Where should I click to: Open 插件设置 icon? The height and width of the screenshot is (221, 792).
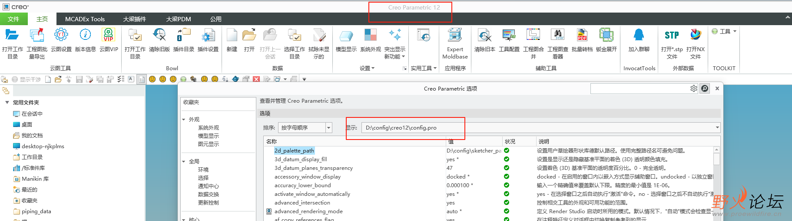tap(208, 35)
